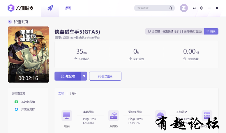Open settings hexagon icon
The width and height of the screenshot is (226, 133).
(202, 8)
